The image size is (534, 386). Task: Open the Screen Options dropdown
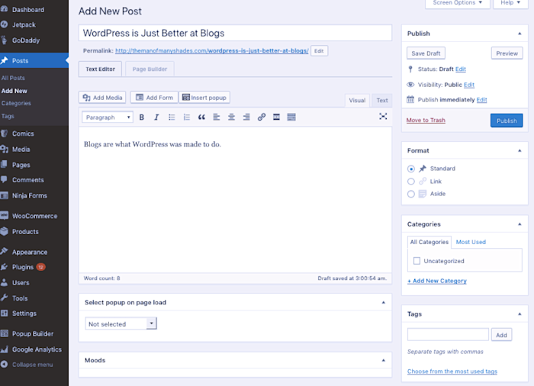click(x=458, y=3)
